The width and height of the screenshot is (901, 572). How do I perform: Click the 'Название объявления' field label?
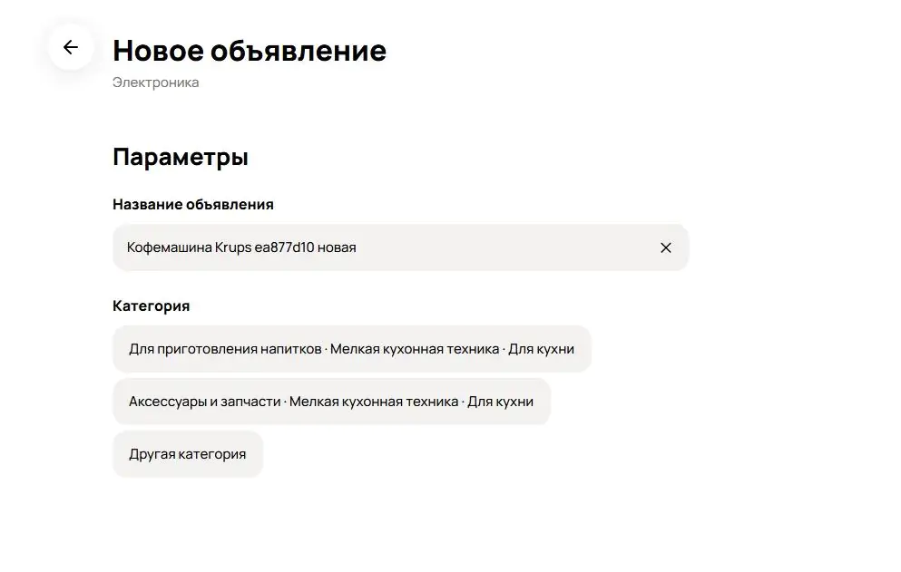point(193,205)
